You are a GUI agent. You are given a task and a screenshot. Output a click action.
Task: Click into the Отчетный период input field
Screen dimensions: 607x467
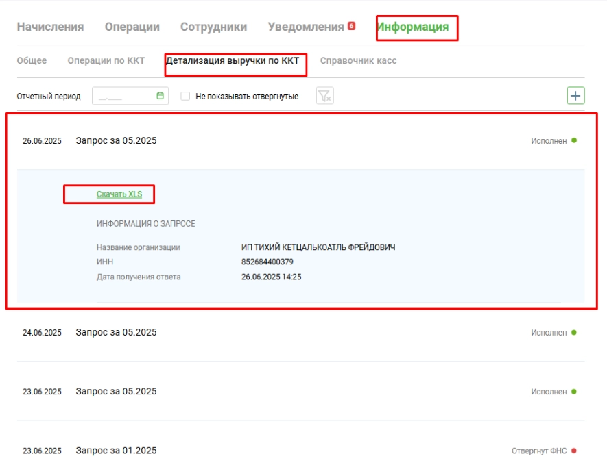(x=123, y=97)
